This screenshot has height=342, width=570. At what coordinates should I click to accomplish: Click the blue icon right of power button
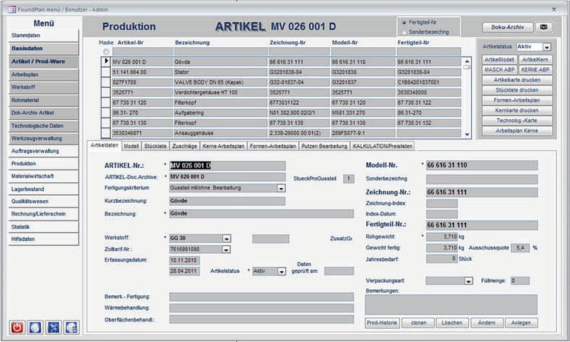35,327
